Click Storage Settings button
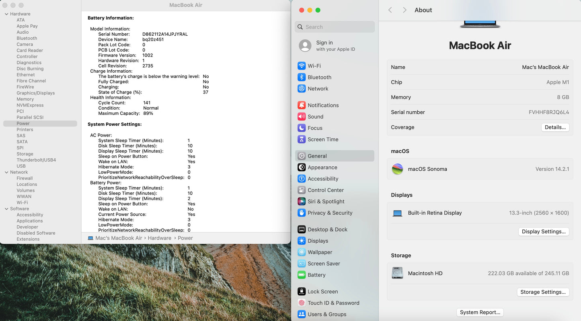581x321 pixels. coord(543,292)
